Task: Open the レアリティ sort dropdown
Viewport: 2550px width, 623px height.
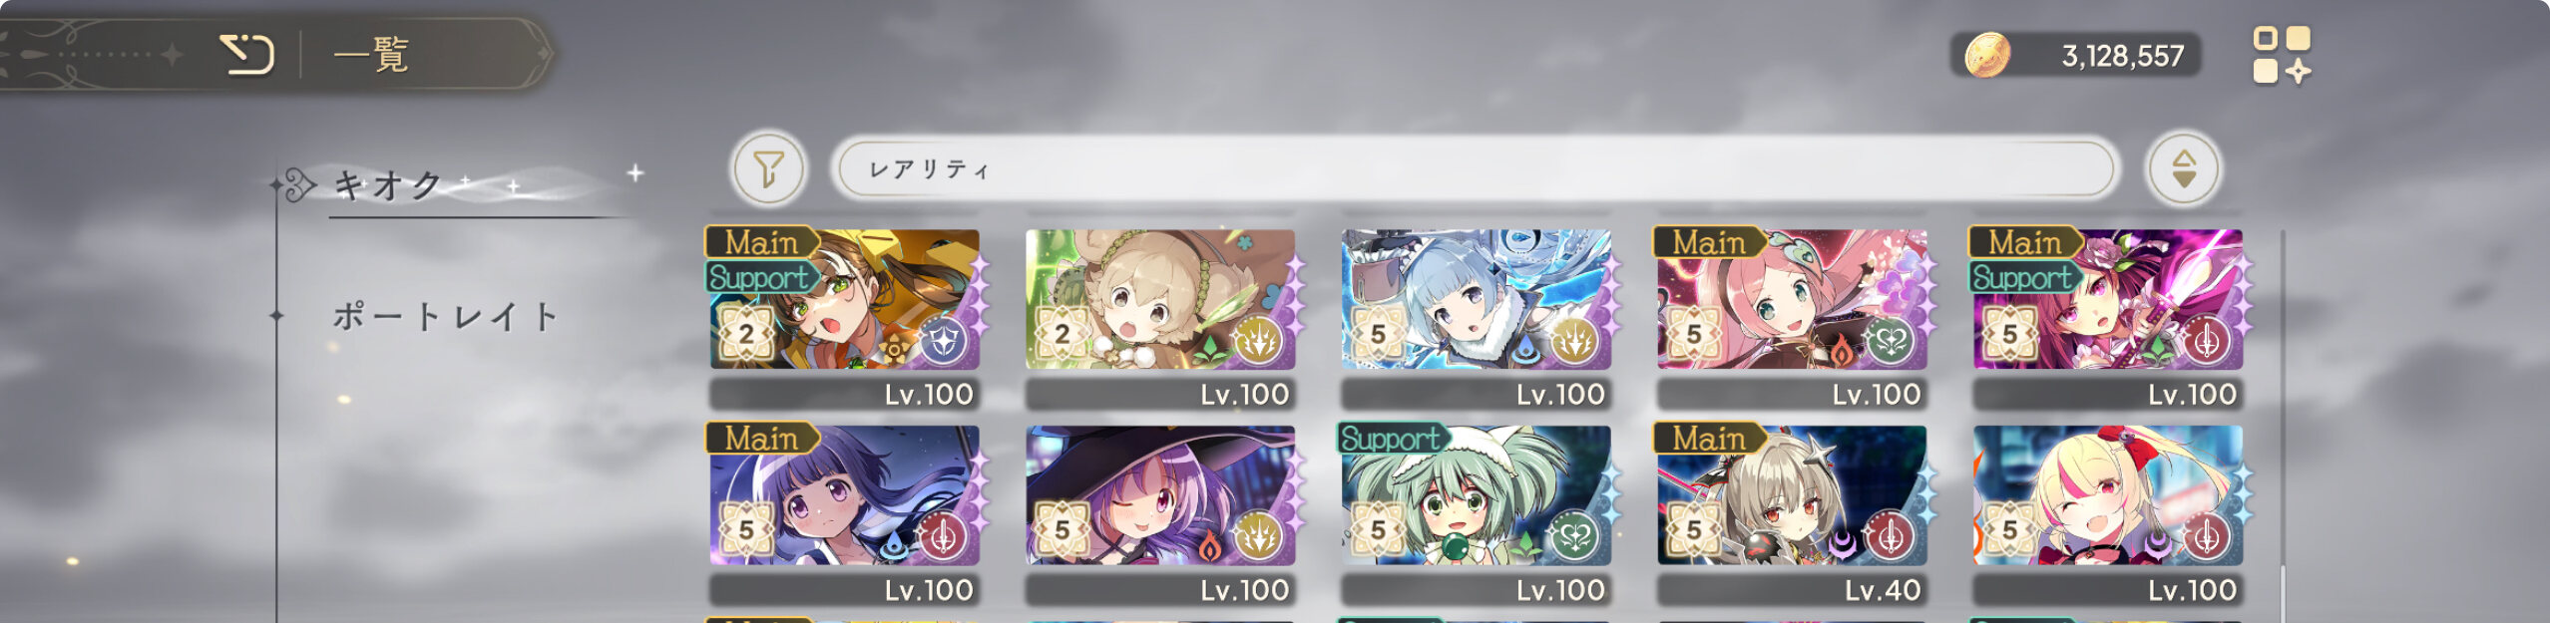Action: pyautogui.click(x=1476, y=168)
